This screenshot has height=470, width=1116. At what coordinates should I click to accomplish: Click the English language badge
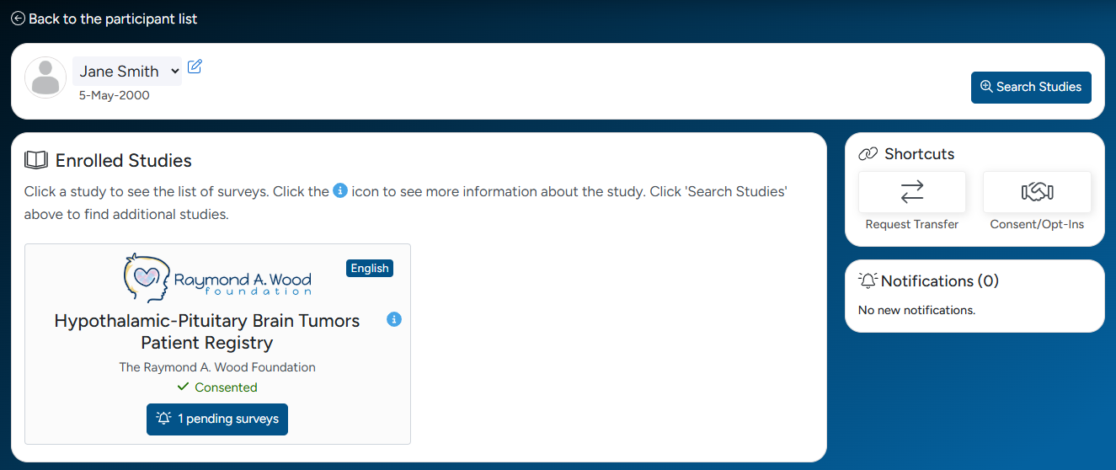pyautogui.click(x=370, y=268)
